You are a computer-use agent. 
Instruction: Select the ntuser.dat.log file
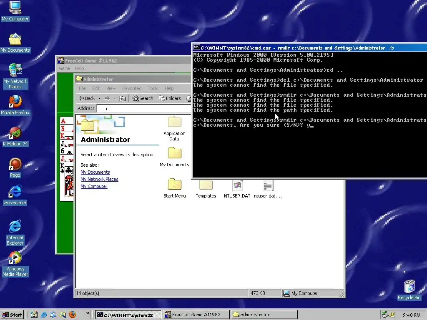click(x=268, y=189)
